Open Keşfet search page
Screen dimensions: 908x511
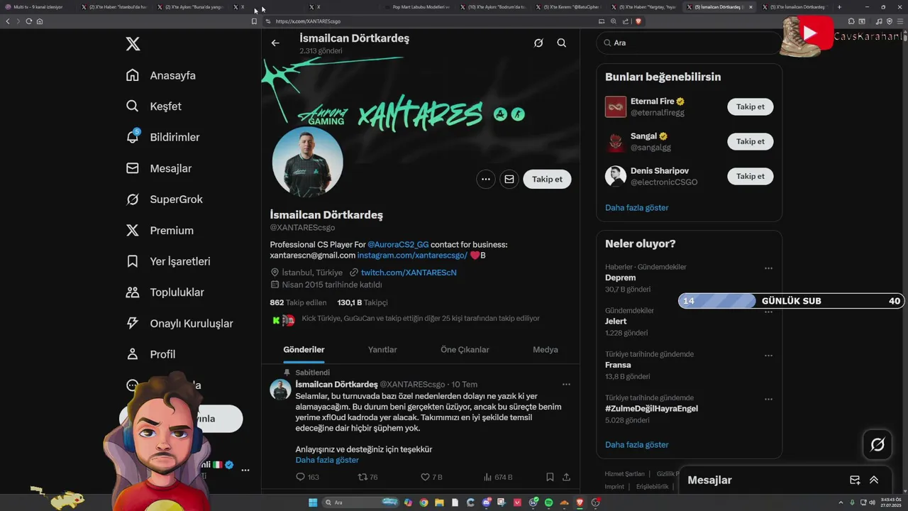click(x=153, y=106)
